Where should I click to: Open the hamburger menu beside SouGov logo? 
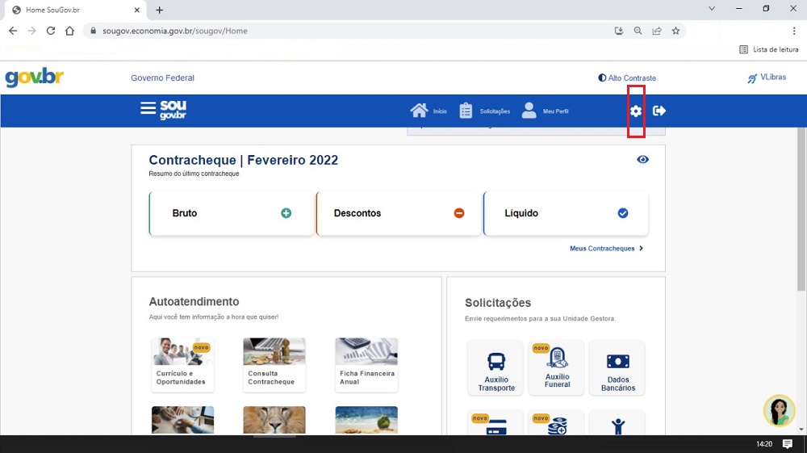(x=148, y=108)
